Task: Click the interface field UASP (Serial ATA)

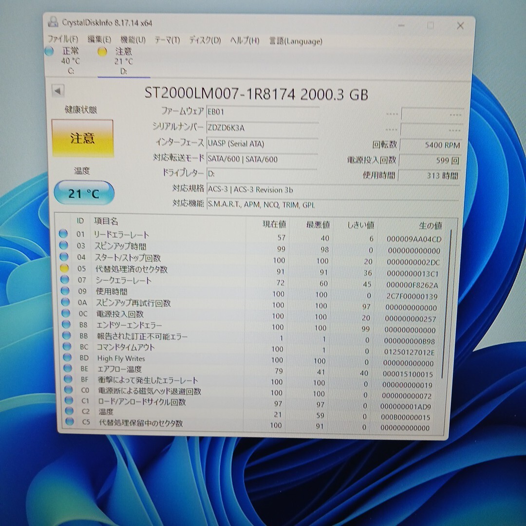Action: (x=262, y=144)
